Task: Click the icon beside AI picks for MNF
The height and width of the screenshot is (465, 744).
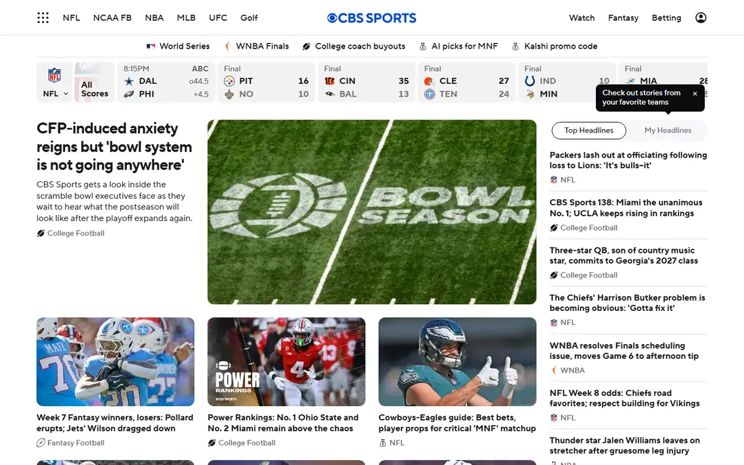Action: 423,46
